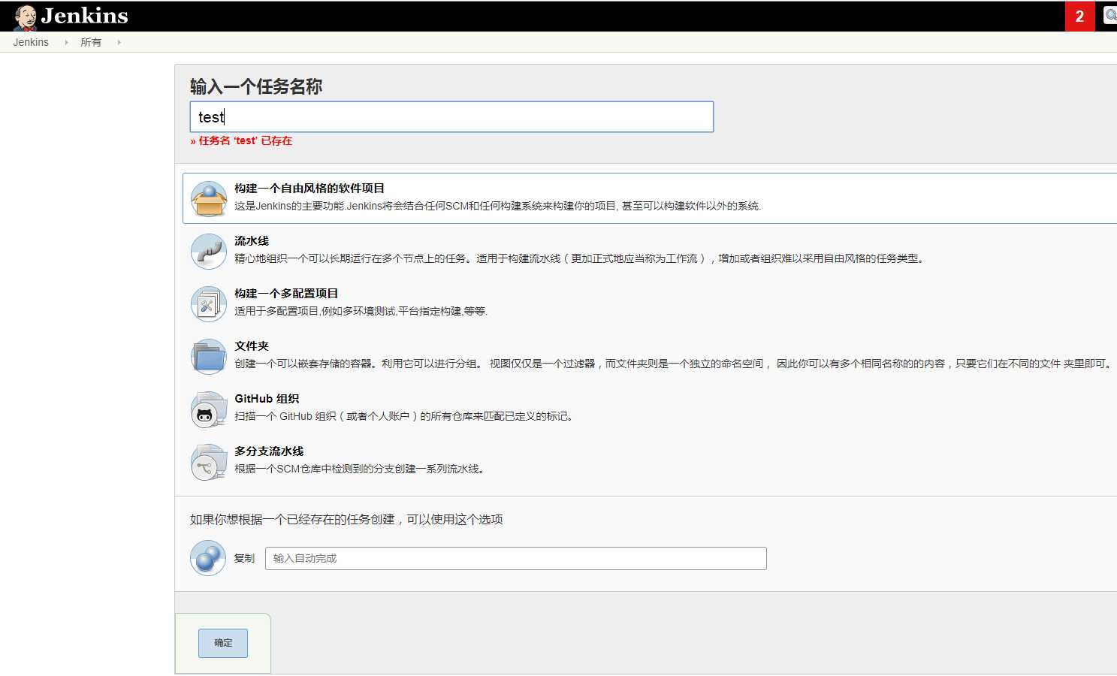Click the copy spheres icon beside 复制
The height and width of the screenshot is (676, 1117).
pos(208,558)
